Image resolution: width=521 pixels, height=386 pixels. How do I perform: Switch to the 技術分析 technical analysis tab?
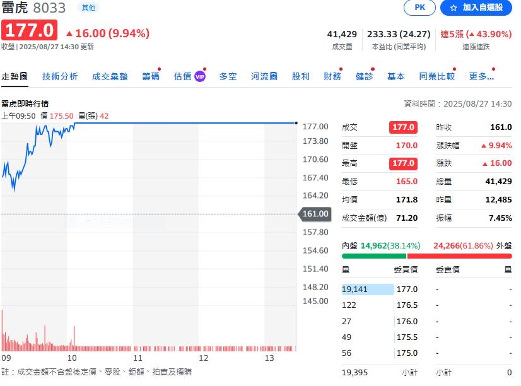click(60, 76)
